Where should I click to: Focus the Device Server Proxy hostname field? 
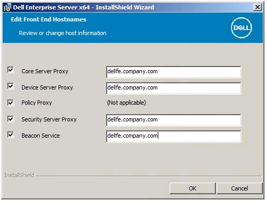(x=173, y=88)
